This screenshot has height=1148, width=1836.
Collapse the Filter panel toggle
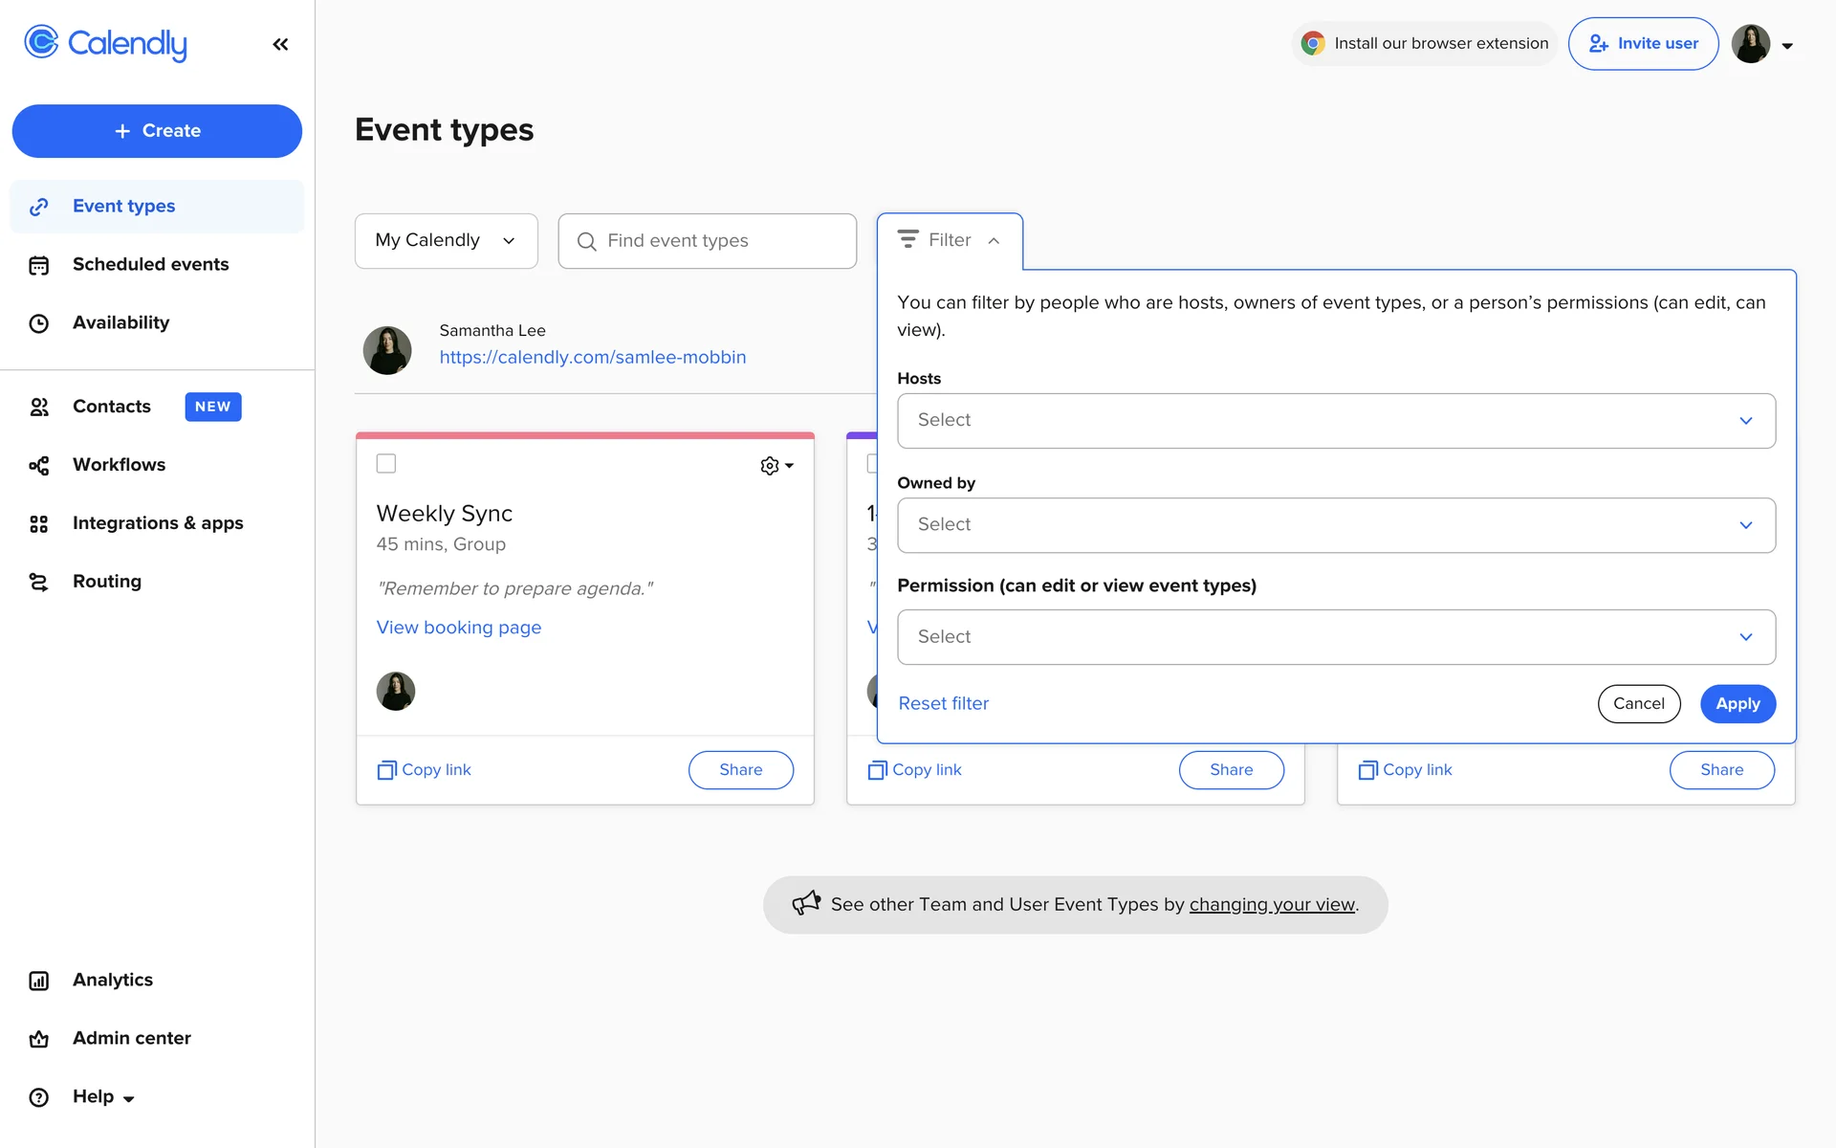click(x=949, y=241)
